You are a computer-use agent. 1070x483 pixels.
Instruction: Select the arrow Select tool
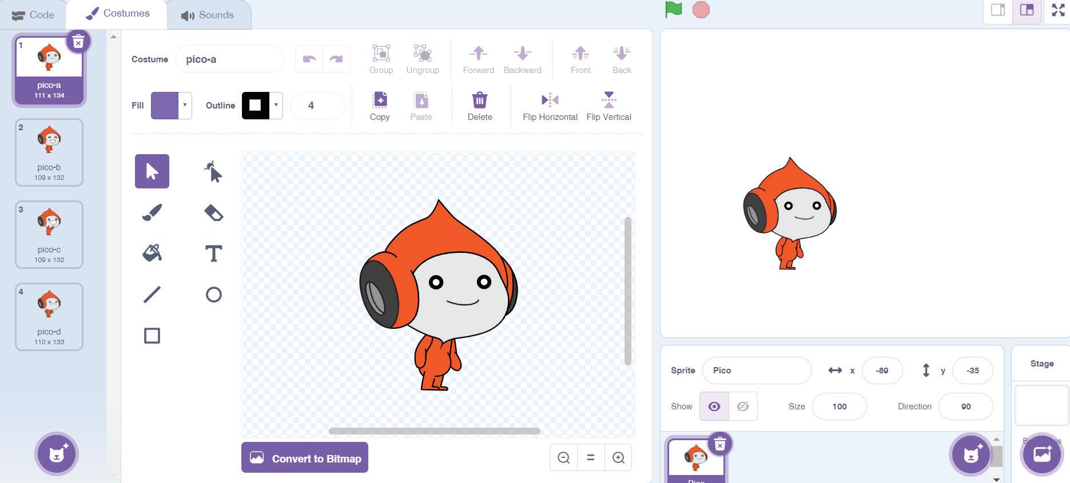click(x=152, y=171)
